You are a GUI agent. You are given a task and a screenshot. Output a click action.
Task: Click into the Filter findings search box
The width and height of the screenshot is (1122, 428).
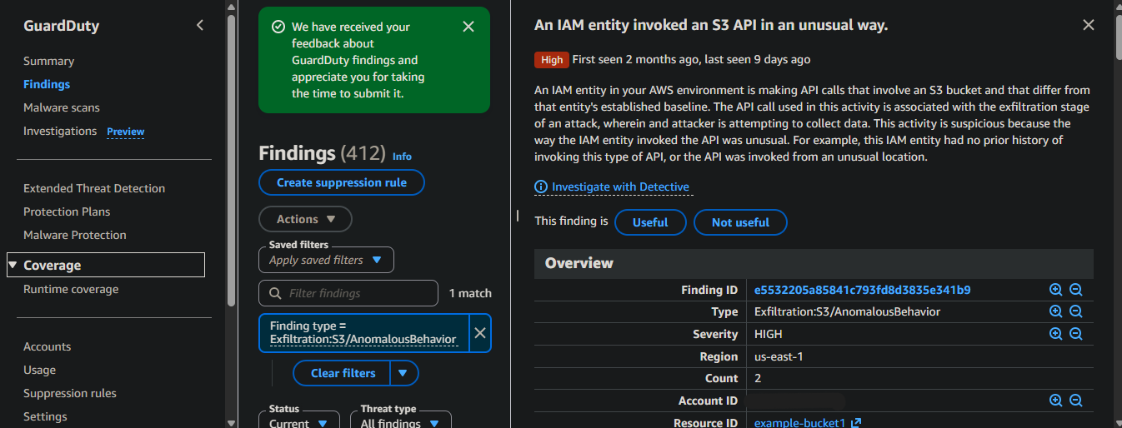coord(348,293)
